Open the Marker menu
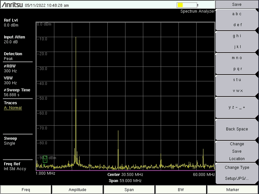259x194 pixels. tap(233, 190)
